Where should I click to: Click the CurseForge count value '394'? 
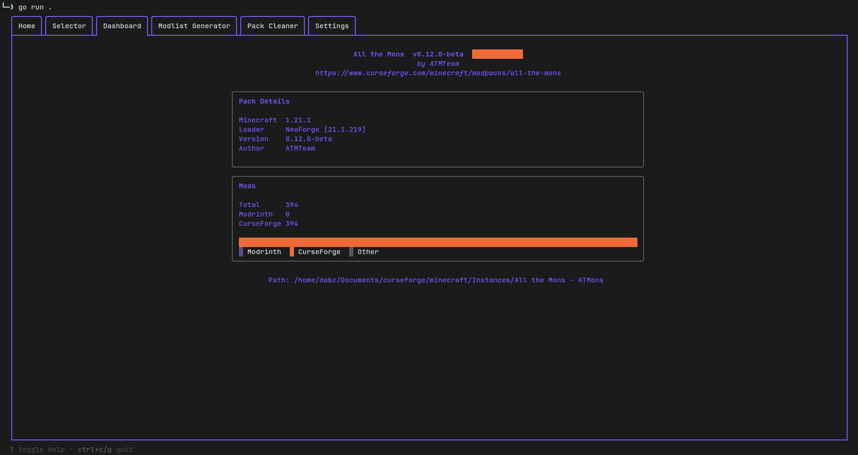292,224
